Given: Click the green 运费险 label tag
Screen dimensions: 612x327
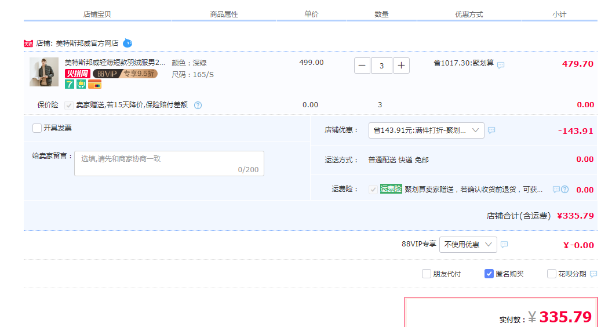Looking at the screenshot, I should click(391, 189).
